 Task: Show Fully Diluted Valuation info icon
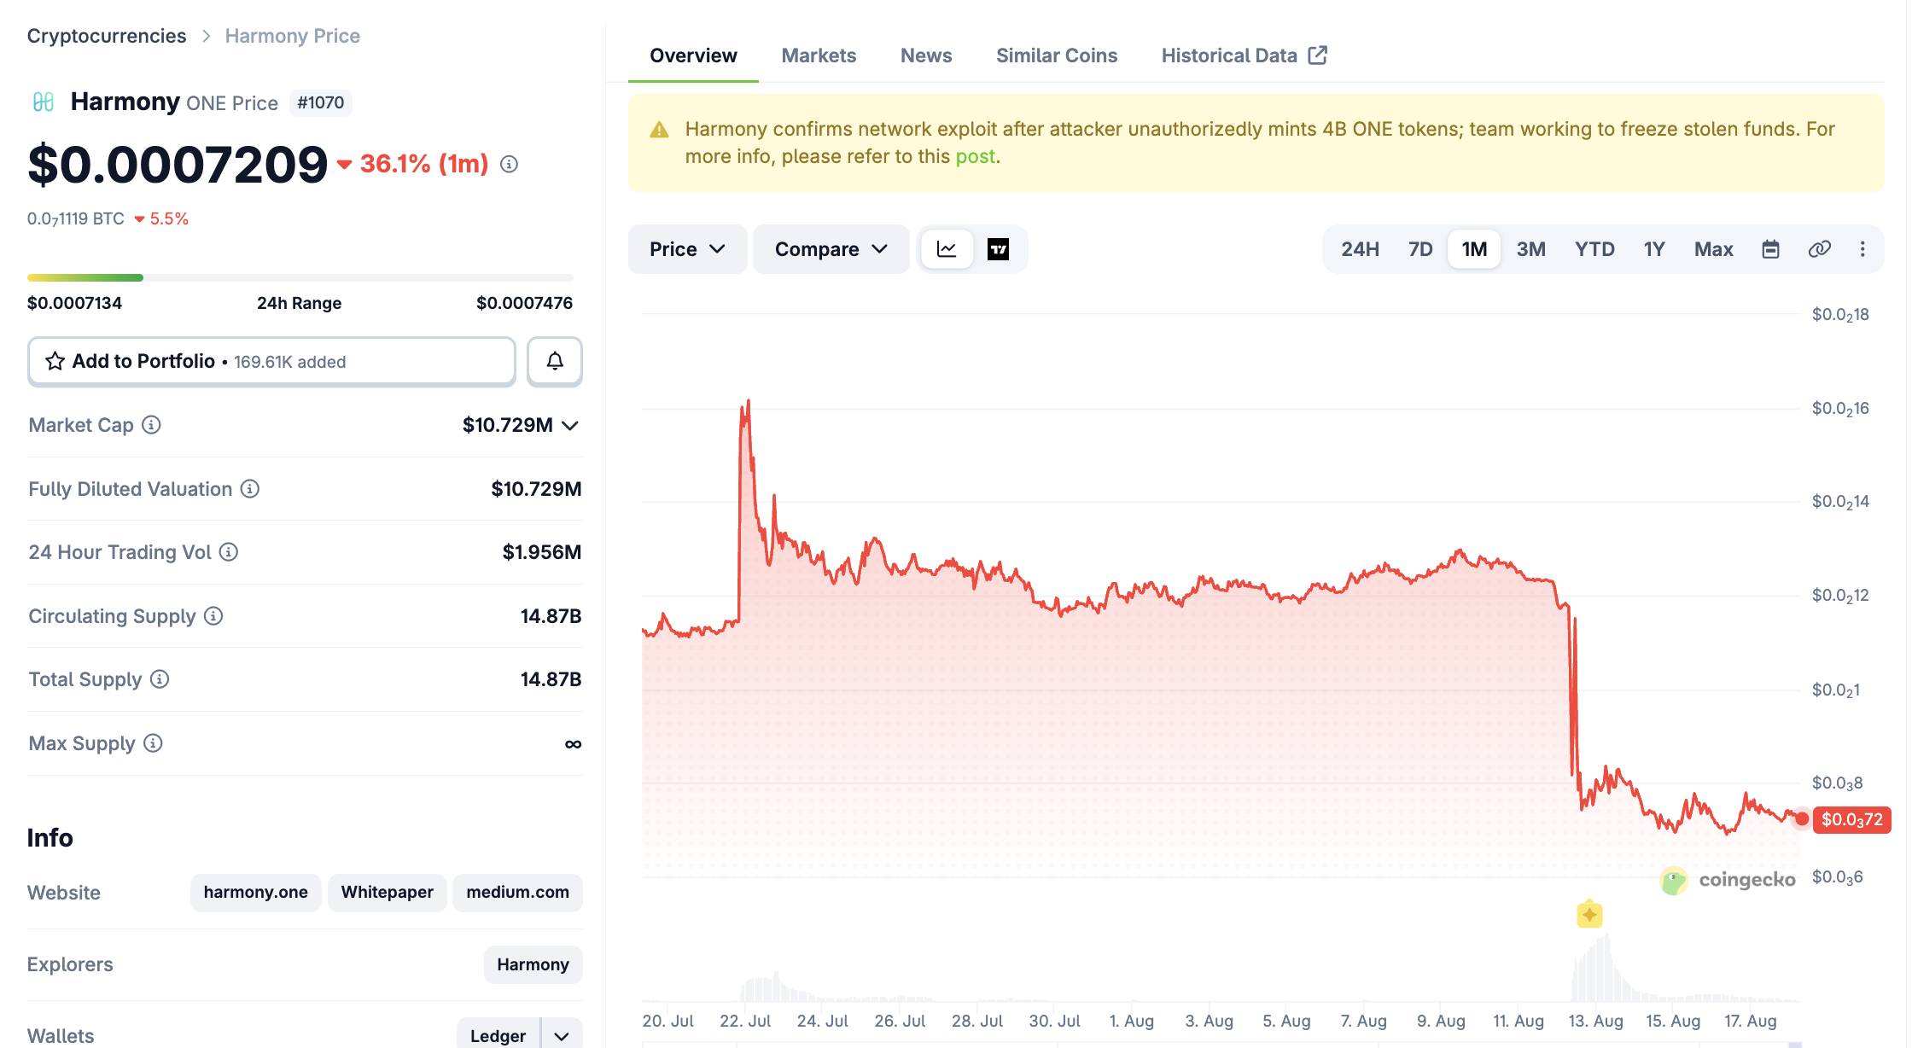pos(249,489)
